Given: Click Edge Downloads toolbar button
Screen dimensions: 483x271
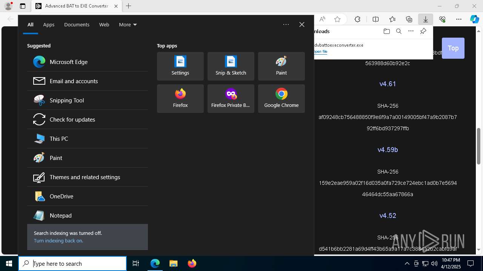Looking at the screenshot, I should 426,19.
